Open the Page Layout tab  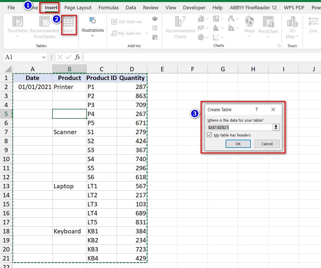click(x=78, y=8)
